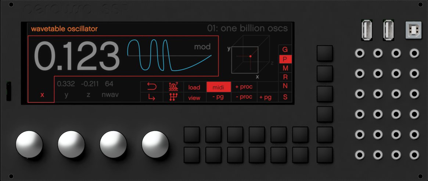Click + proc to add processor
Viewport: 428px width, 181px height.
click(x=244, y=87)
